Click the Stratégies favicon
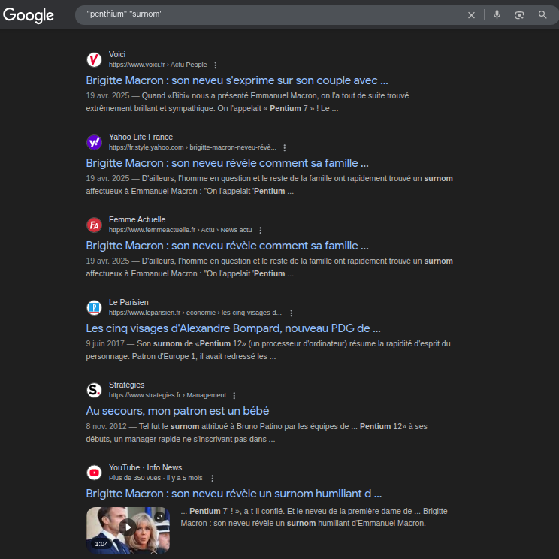This screenshot has height=559, width=559. point(94,391)
